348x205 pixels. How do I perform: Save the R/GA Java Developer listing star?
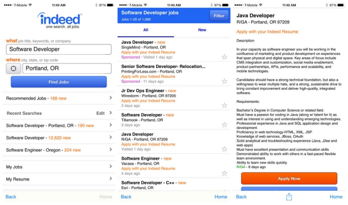224,149
